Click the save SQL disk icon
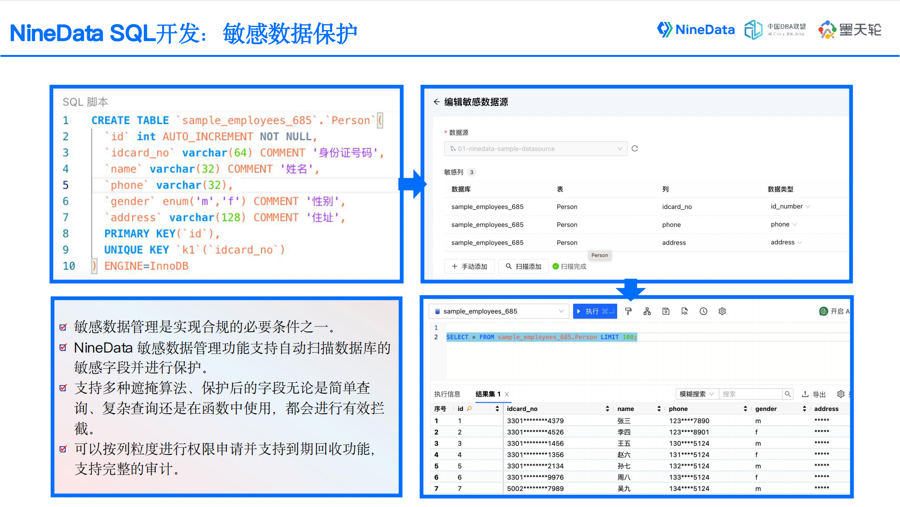Image resolution: width=900 pixels, height=507 pixels. point(666,311)
